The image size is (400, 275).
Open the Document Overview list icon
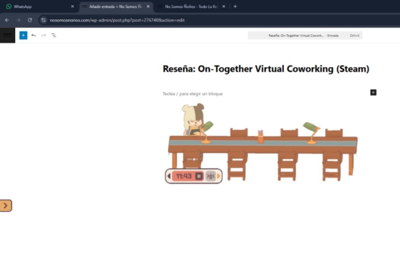click(x=54, y=35)
